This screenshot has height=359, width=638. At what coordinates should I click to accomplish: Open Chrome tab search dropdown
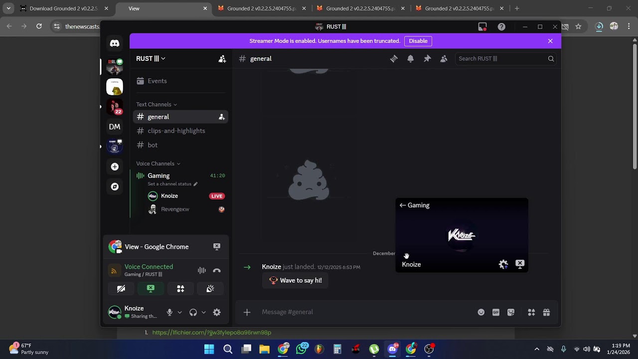coord(8,8)
